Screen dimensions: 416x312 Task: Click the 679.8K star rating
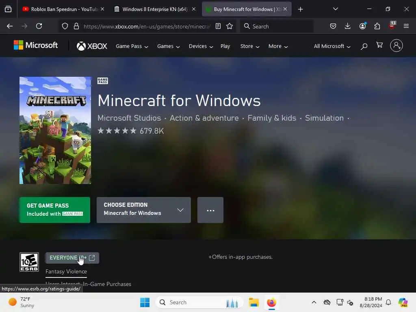130,131
